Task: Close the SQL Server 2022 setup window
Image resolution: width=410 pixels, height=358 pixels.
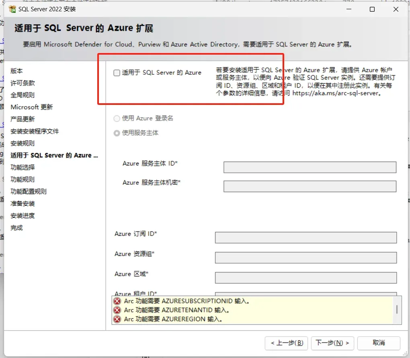Action: 396,9
